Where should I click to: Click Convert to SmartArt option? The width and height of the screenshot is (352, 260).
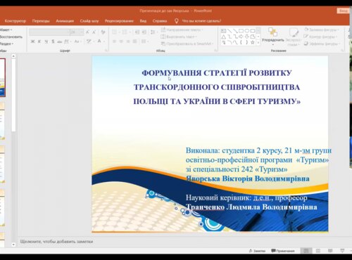click(187, 44)
